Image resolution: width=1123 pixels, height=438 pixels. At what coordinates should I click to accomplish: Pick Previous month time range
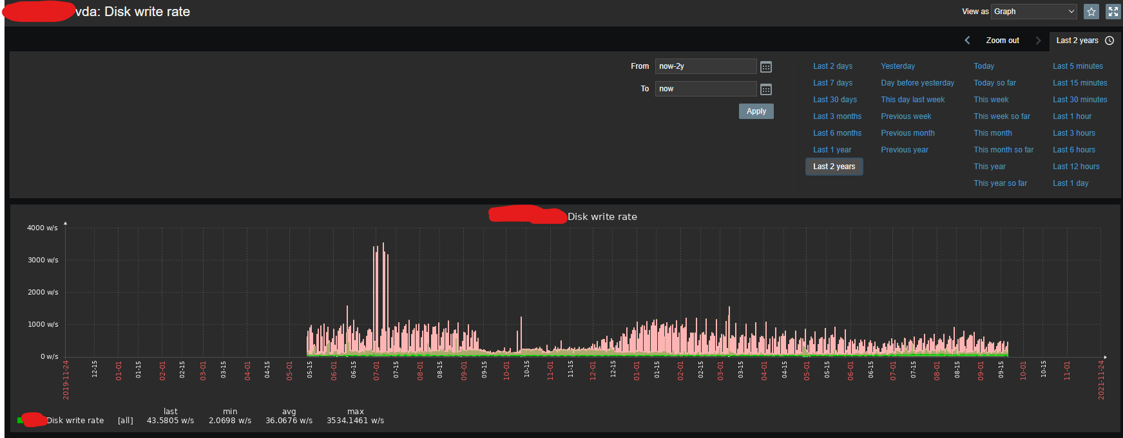pyautogui.click(x=907, y=133)
